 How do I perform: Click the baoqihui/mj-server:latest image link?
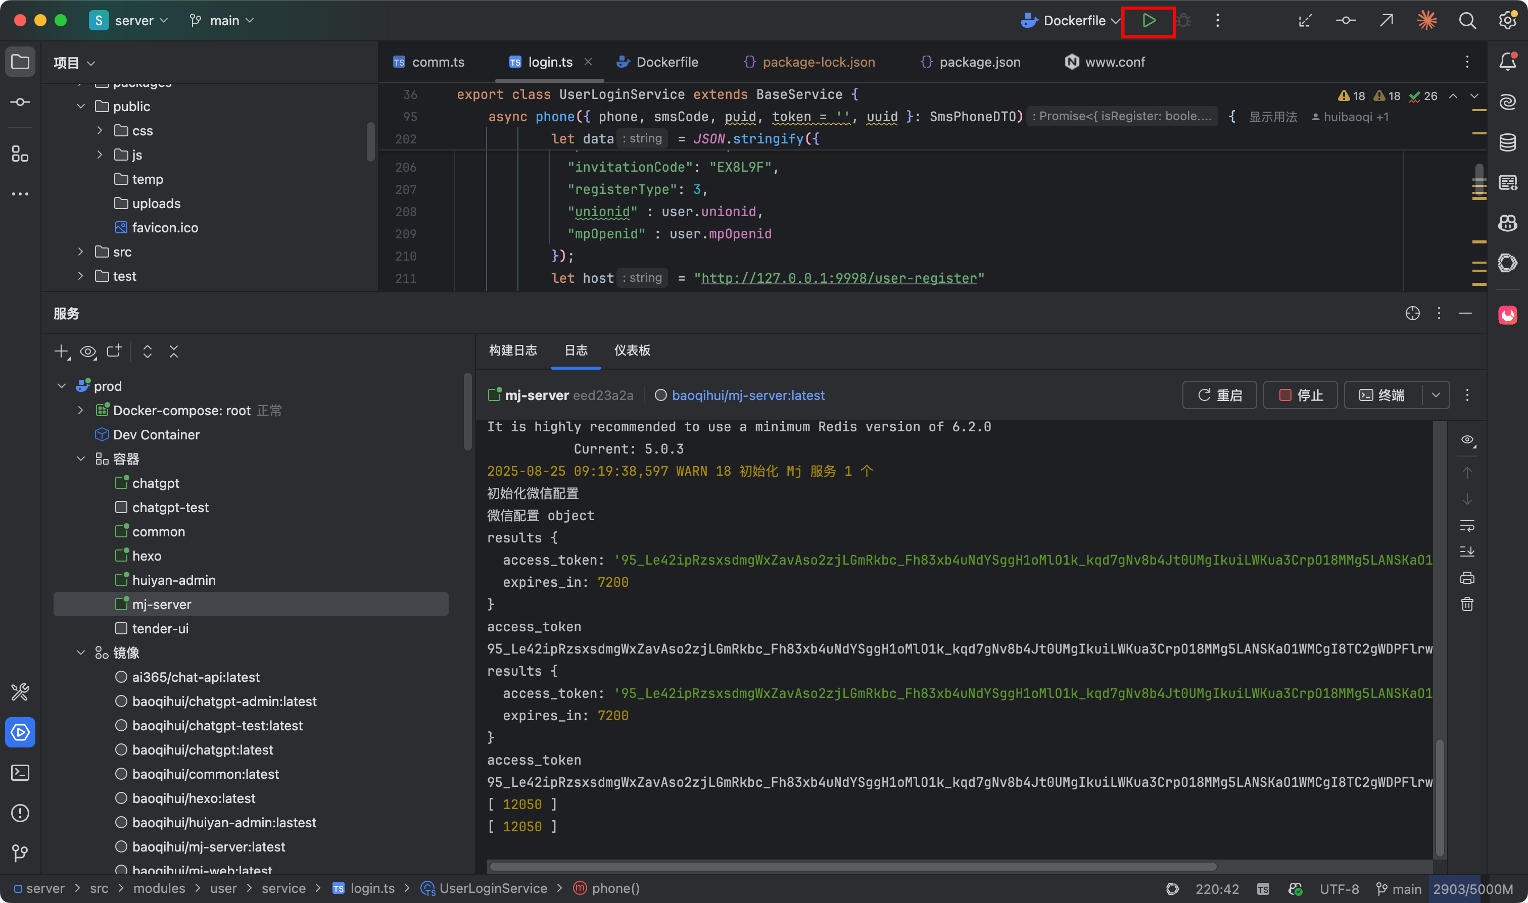click(747, 395)
